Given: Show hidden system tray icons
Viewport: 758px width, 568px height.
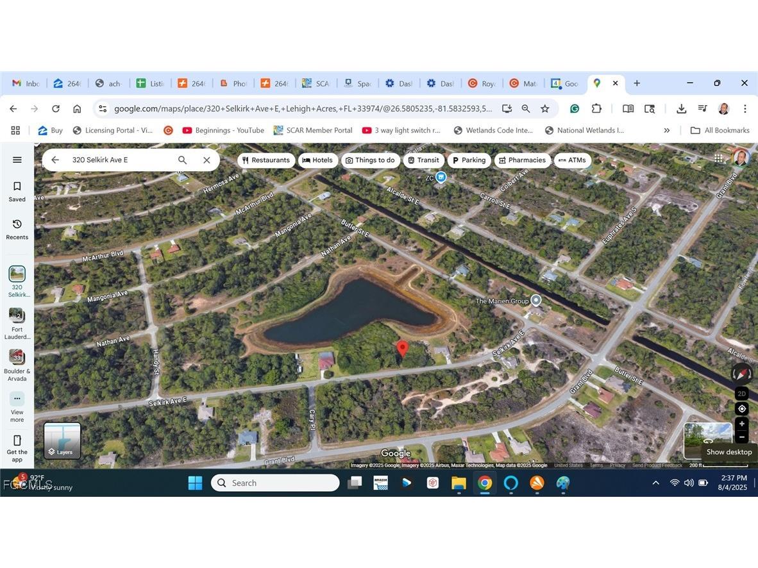Looking at the screenshot, I should point(655,483).
